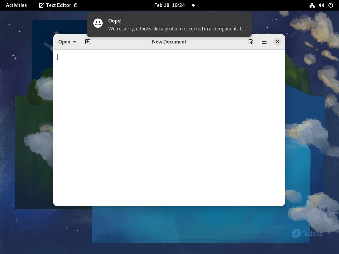Click the sad face notification icon
Image resolution: width=339 pixels, height=254 pixels.
click(98, 23)
